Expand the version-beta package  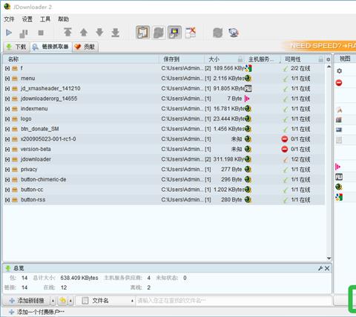point(7,150)
